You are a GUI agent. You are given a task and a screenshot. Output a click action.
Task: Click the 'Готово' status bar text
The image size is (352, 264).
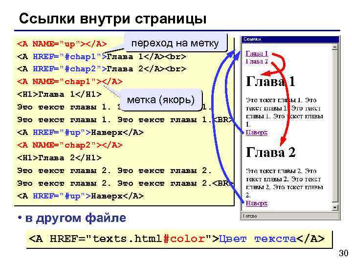(250, 216)
